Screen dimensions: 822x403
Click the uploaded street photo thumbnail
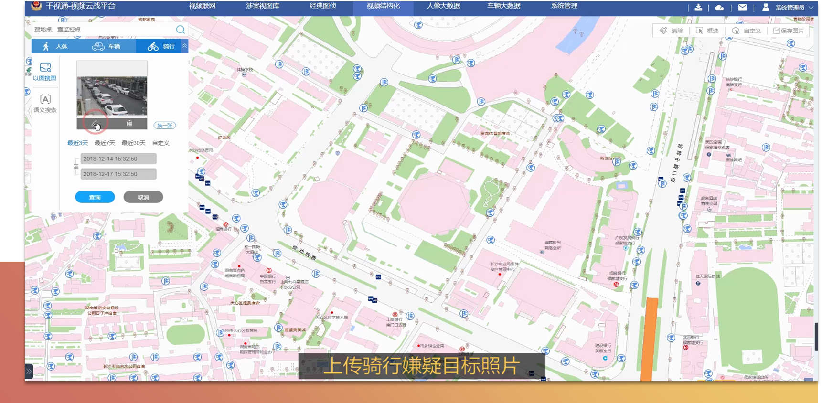coord(112,96)
